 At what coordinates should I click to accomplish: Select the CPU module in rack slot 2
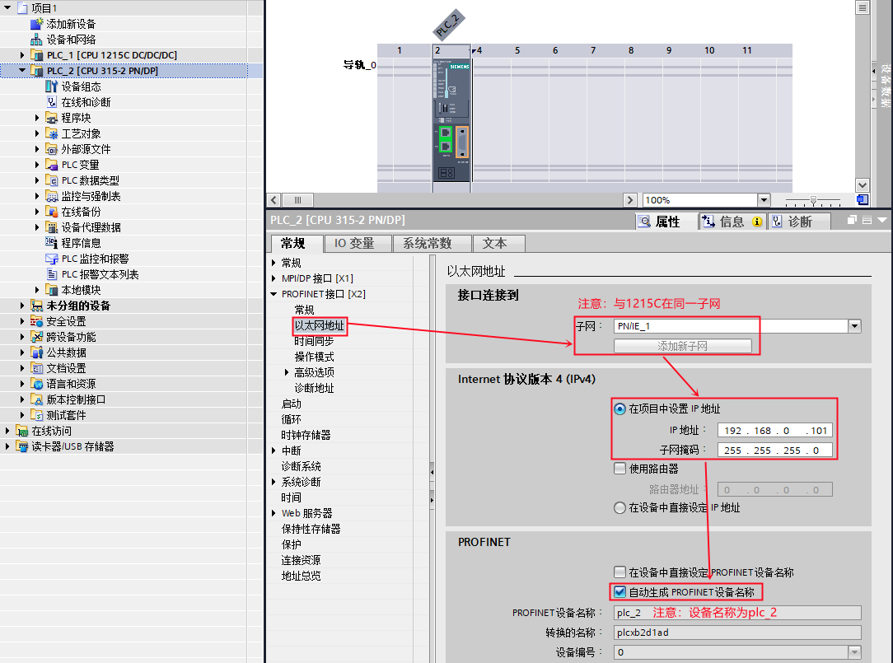(x=451, y=119)
